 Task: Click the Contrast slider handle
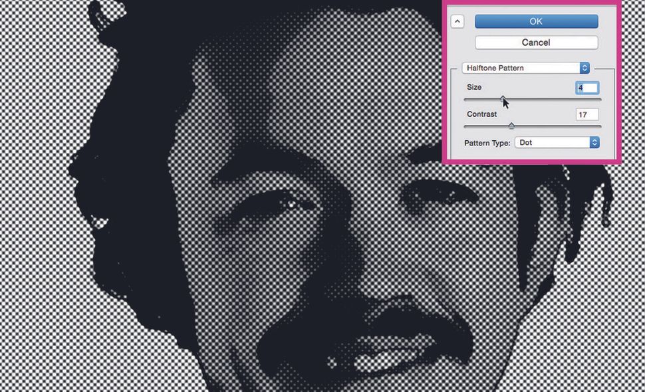(x=512, y=125)
